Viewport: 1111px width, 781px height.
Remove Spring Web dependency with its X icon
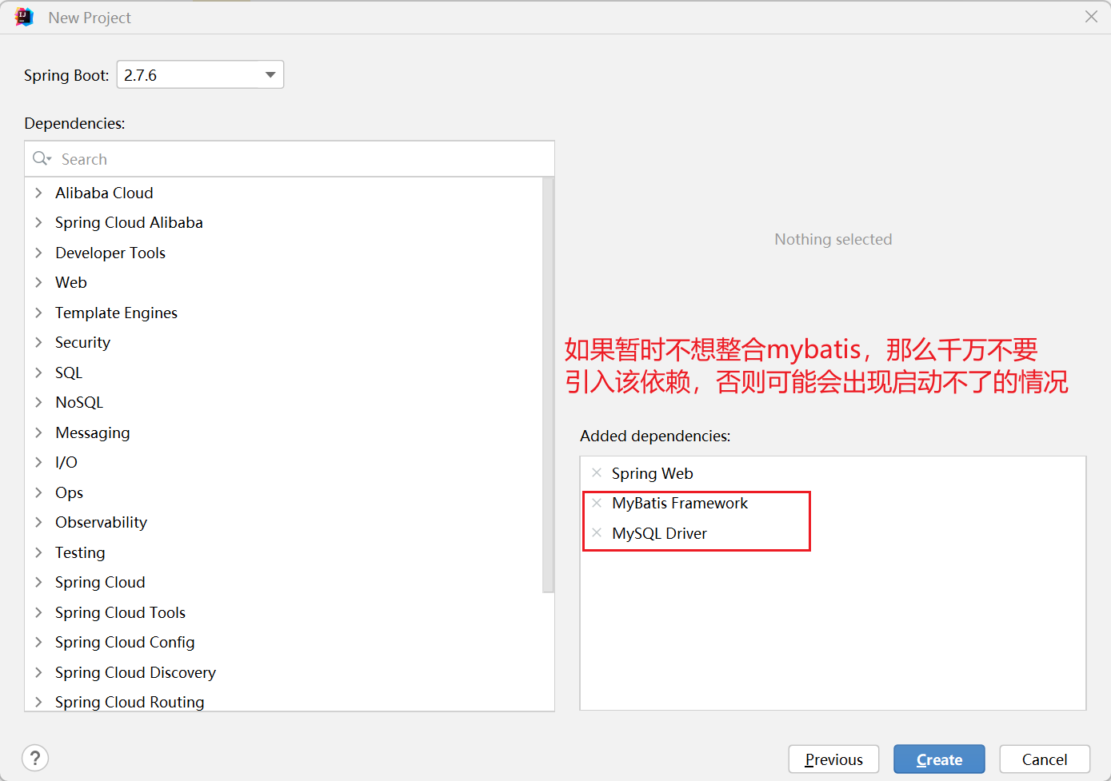597,472
